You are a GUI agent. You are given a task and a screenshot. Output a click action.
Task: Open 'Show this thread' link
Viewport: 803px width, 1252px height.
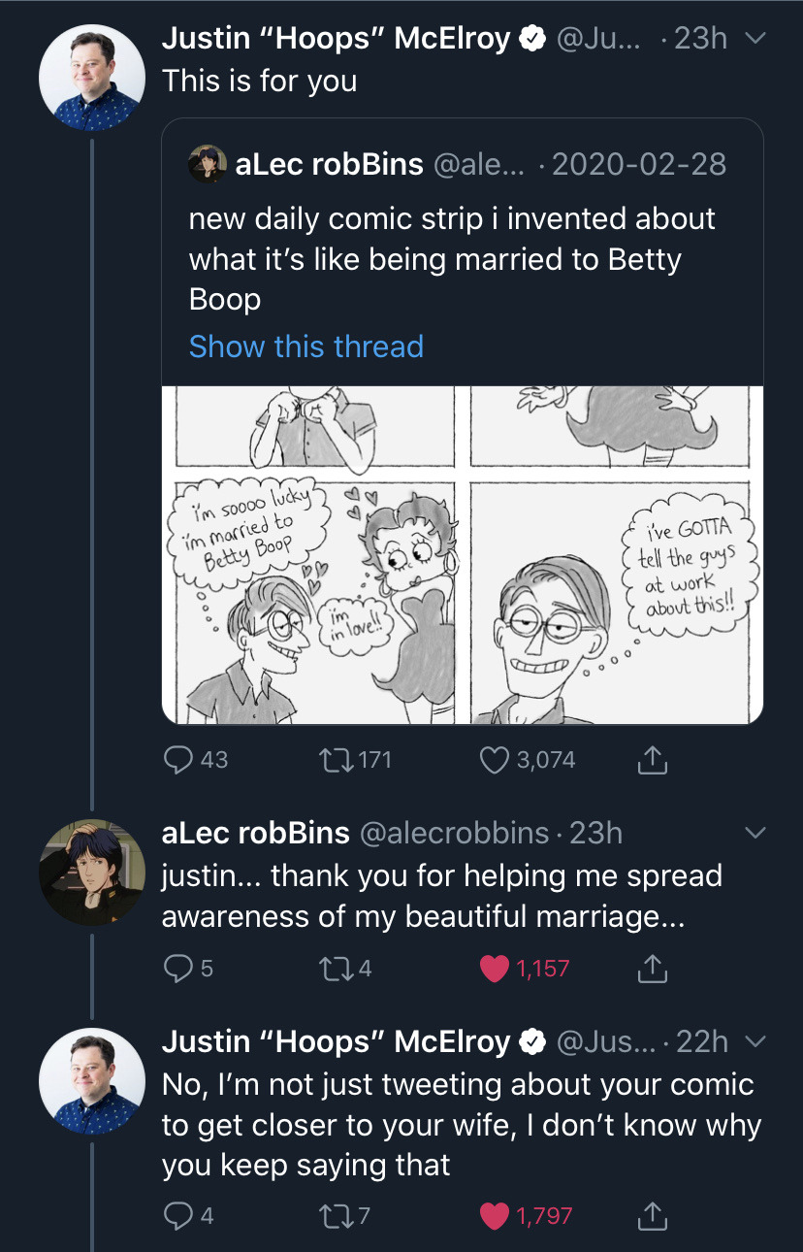click(306, 346)
